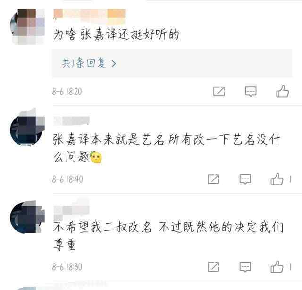The height and width of the screenshot is (290, 302).
Task: Open username above 张嘉译本来就是艺名 comment
Action: pos(71,121)
